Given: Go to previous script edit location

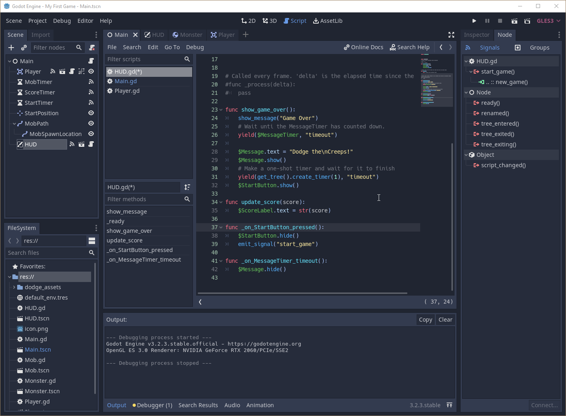Looking at the screenshot, I should click(x=441, y=47).
